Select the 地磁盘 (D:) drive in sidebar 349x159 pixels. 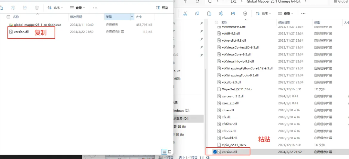[188, 119]
